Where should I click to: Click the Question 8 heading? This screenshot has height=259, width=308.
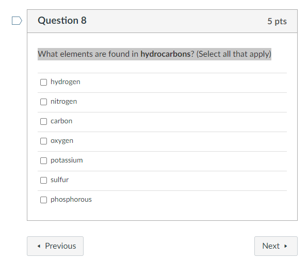click(62, 21)
